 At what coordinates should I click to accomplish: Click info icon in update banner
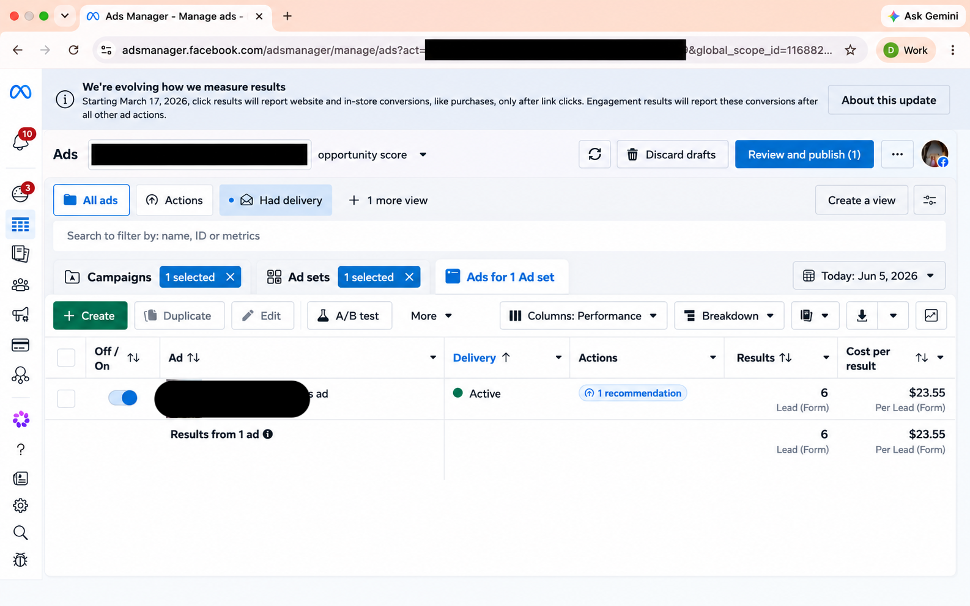(x=65, y=100)
